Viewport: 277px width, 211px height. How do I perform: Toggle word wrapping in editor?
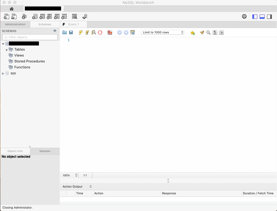[221, 32]
